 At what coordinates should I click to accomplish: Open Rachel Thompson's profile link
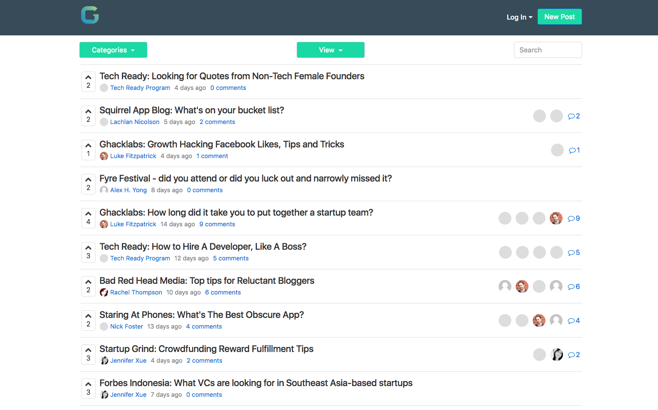[x=136, y=292]
